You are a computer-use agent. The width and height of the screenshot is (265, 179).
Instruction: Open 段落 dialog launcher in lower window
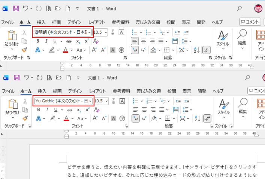tap(211, 126)
